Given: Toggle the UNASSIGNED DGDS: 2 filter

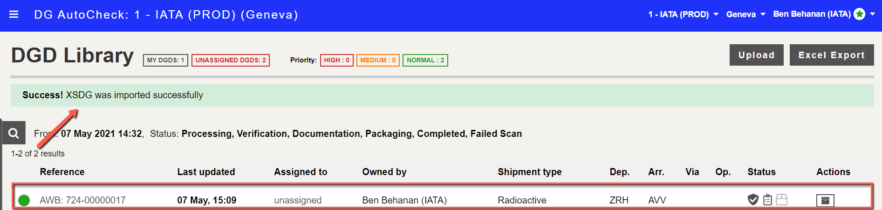Looking at the screenshot, I should 231,60.
